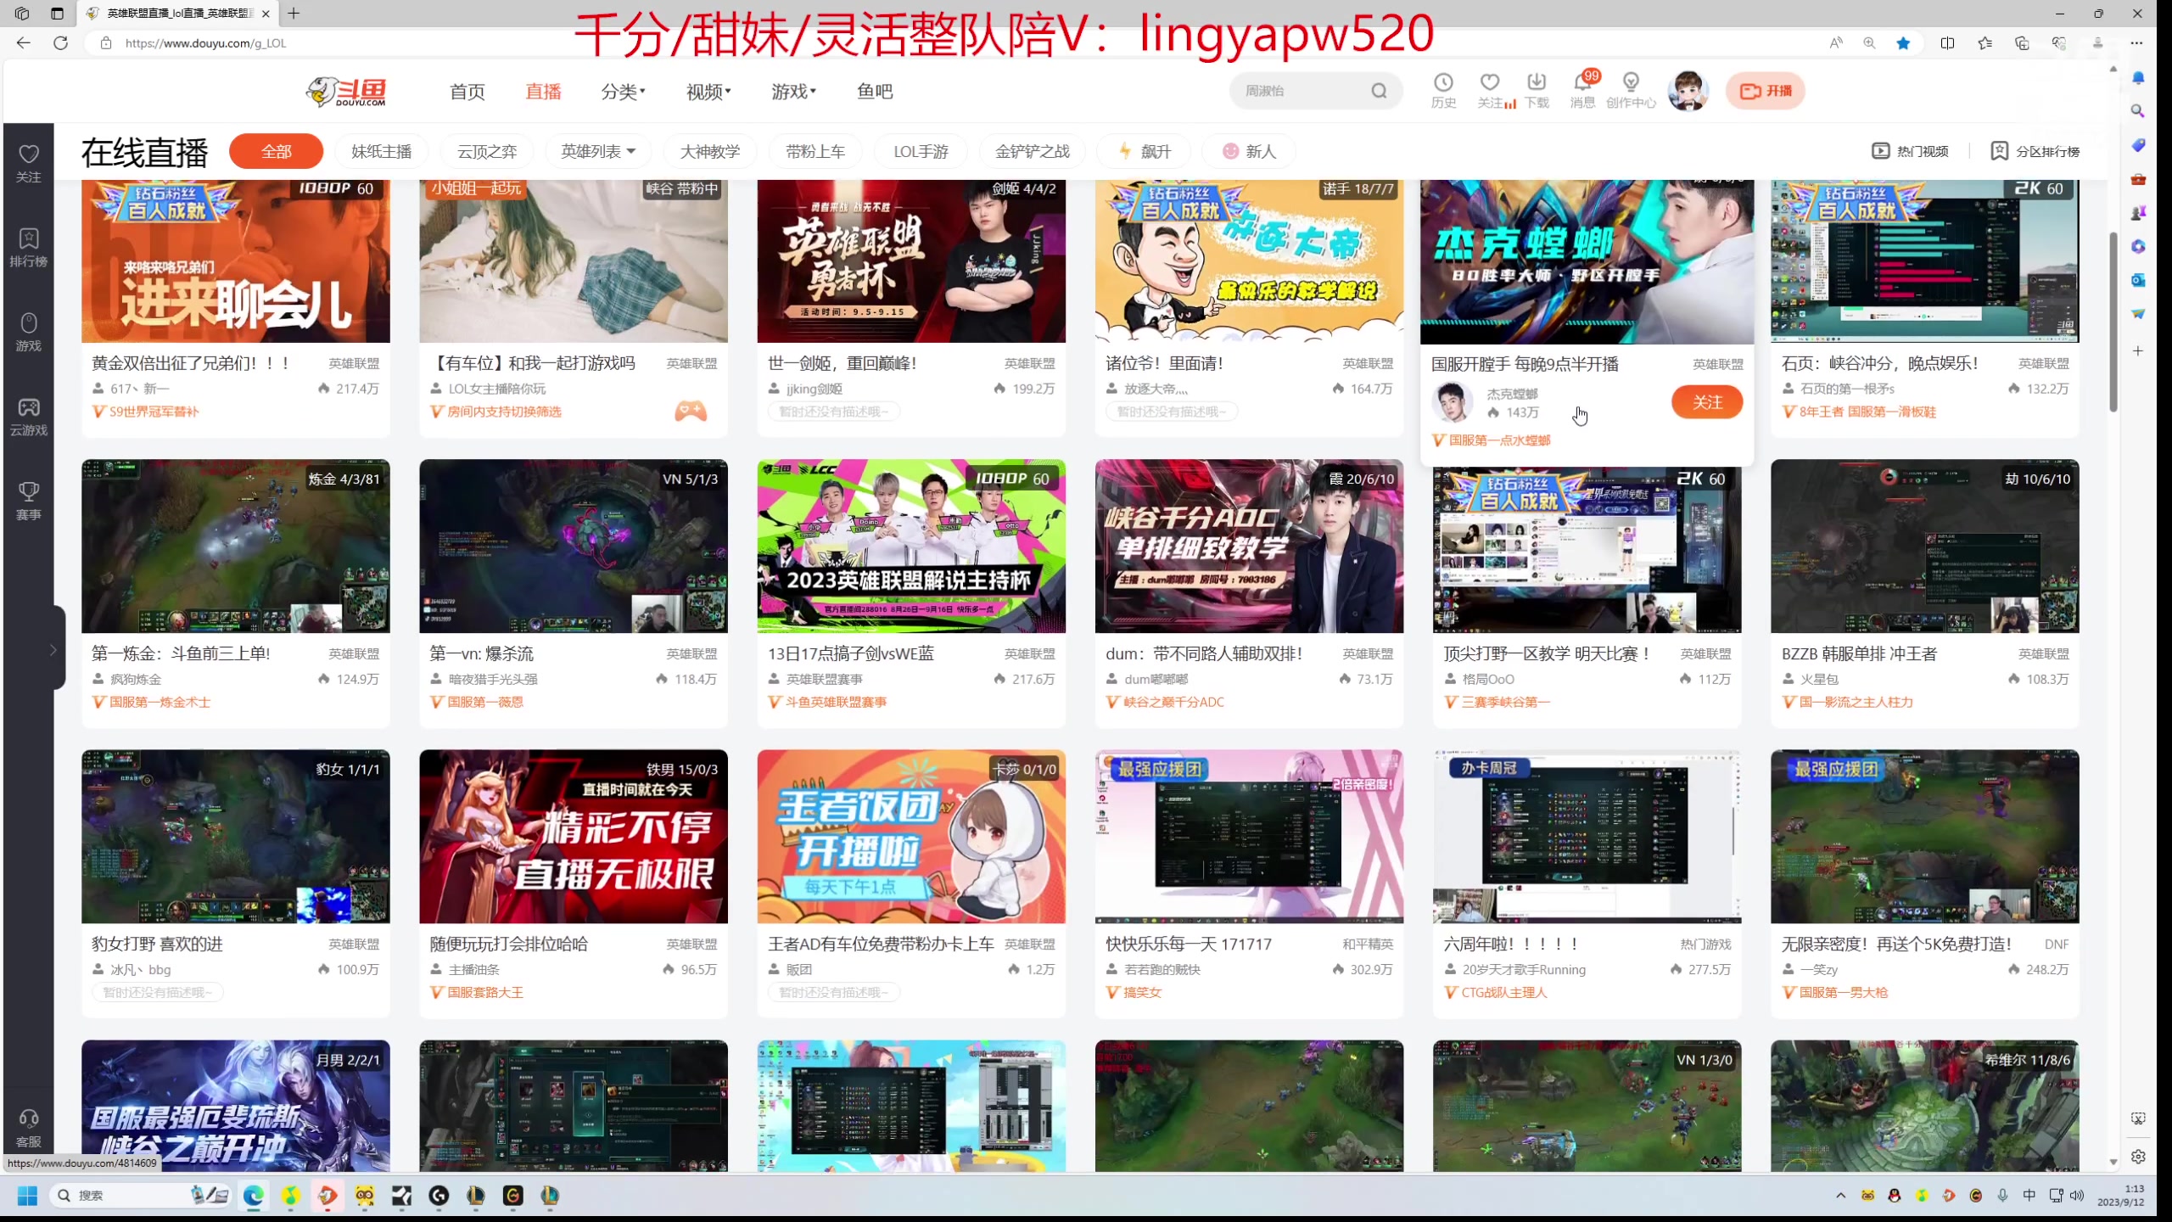Select the LOL手游 filter tab
Viewport: 2172px width, 1222px height.
921,151
